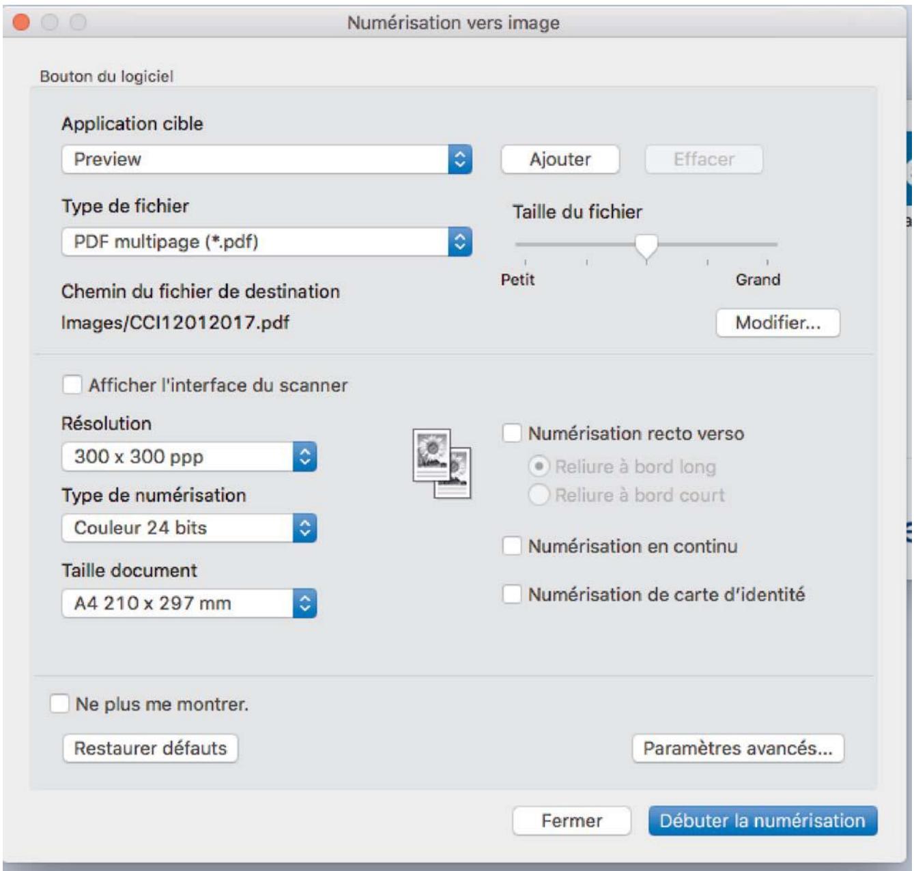Click the Numérisation vers image window title
The width and height of the screenshot is (914, 871).
tap(453, 23)
